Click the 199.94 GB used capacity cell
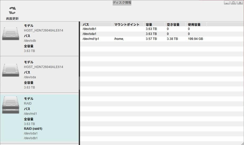 (196, 39)
